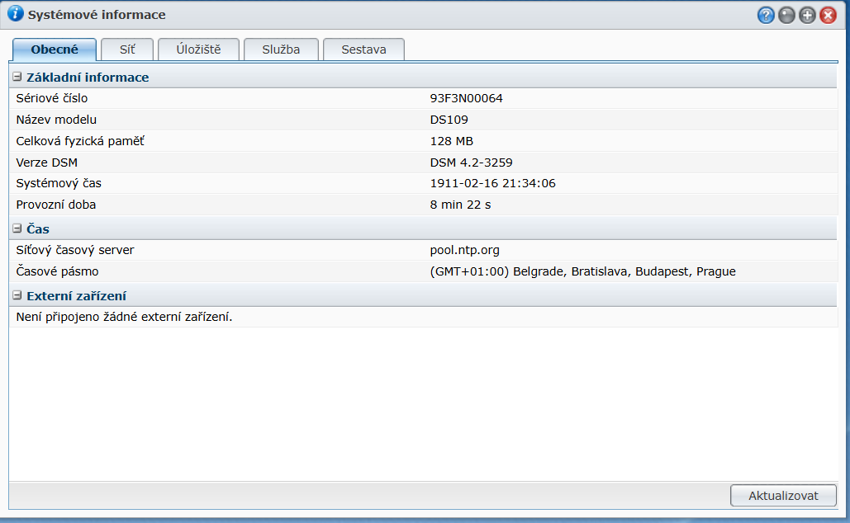The width and height of the screenshot is (850, 523).
Task: Collapse the Čas section
Action: [18, 229]
